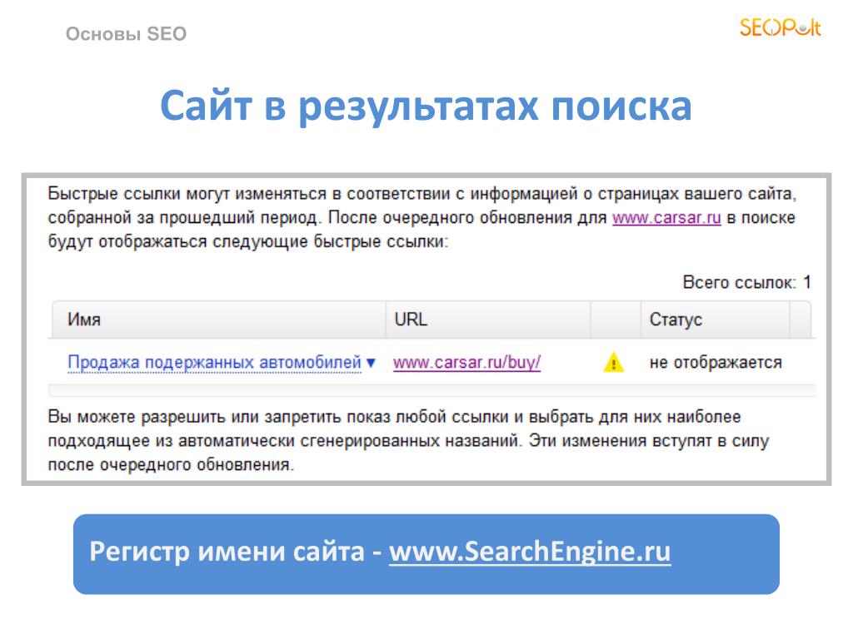853x639 pixels.
Task: Click the 'Регистр имени сайта' caption text
Action: (227, 551)
